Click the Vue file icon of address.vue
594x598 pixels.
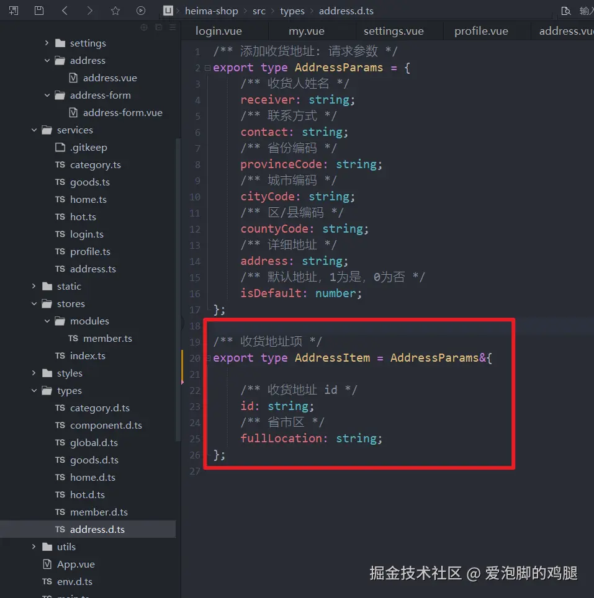(x=73, y=78)
